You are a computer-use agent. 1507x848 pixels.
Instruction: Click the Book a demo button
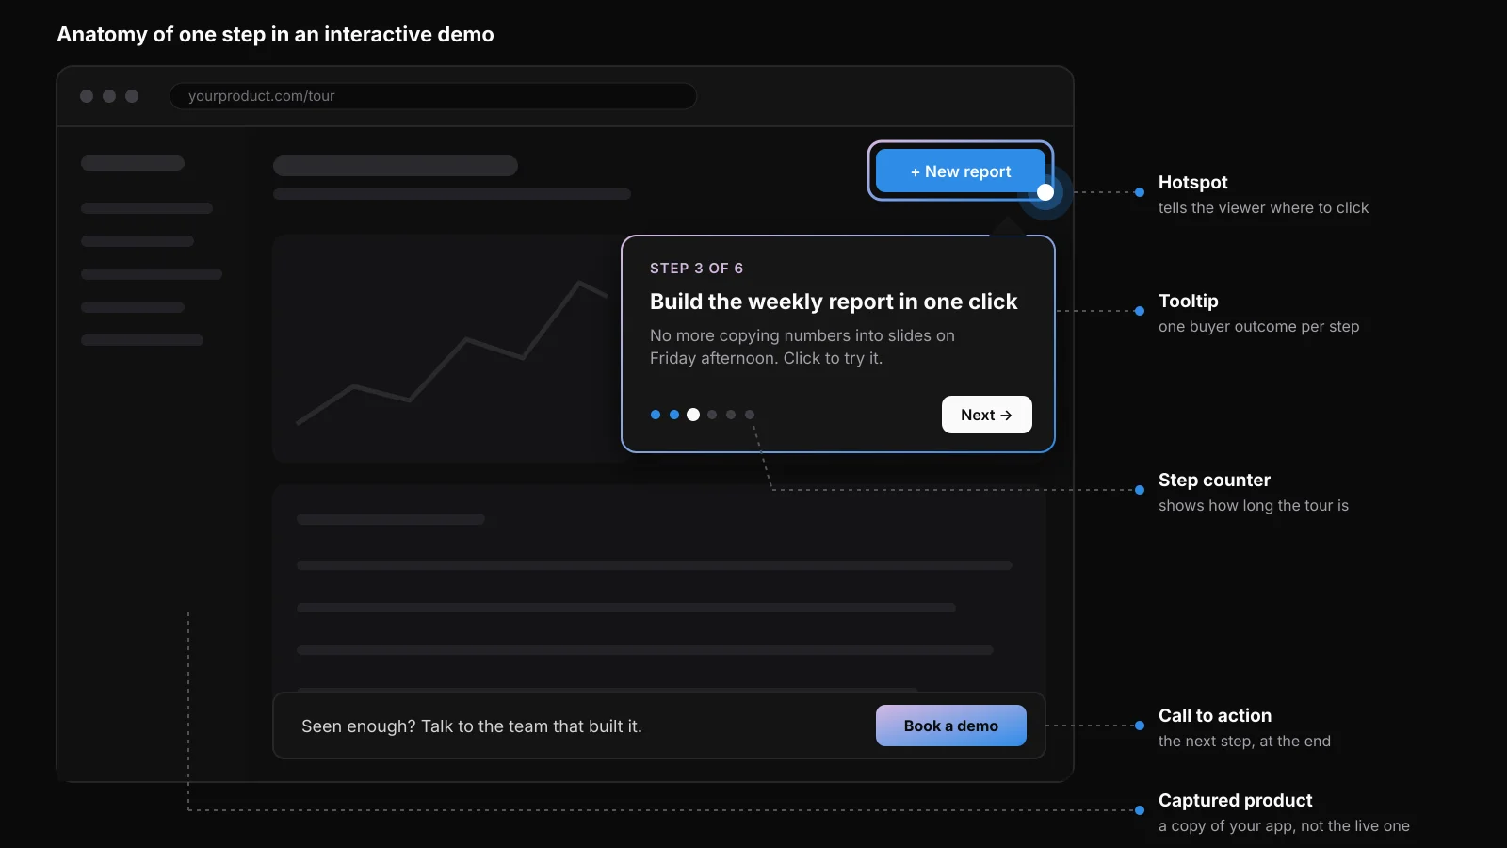tap(950, 726)
